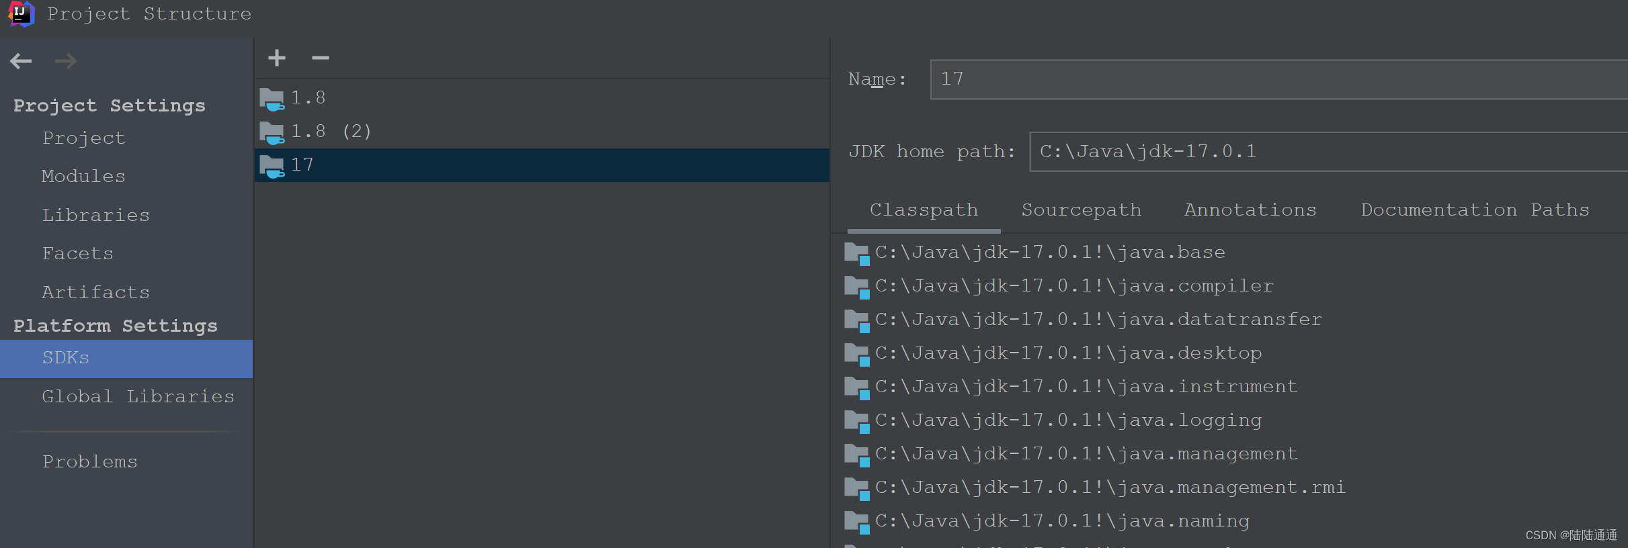Select classpath entry ending in java.base

(x=1051, y=253)
